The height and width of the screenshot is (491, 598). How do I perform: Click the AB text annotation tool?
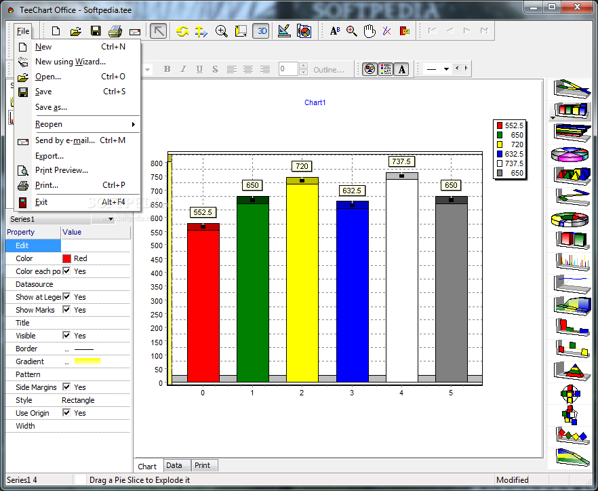pos(335,31)
